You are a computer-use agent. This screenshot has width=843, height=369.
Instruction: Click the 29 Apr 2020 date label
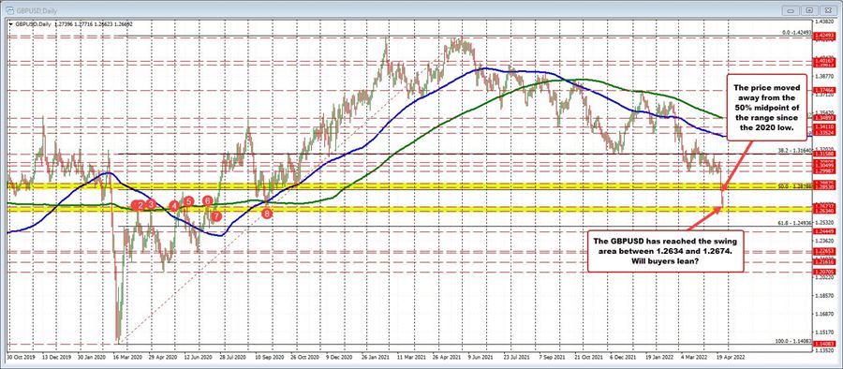coord(163,356)
